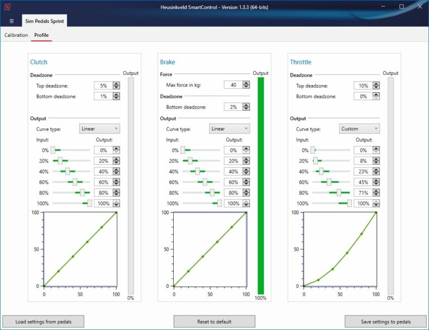Expand the Brake curve type dropdown
Viewport: 429px width, 330px height.
tap(230, 129)
